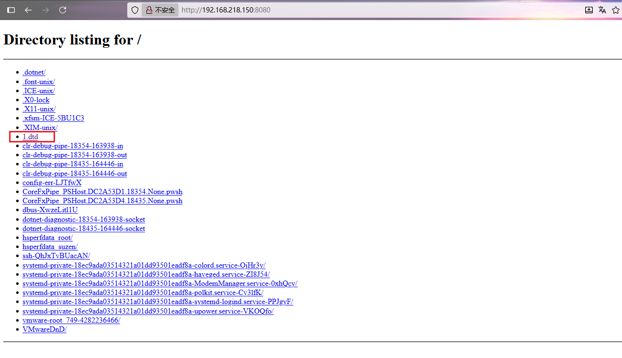
Task: Open dbus-XwzeLitl1U link
Action: tap(50, 210)
